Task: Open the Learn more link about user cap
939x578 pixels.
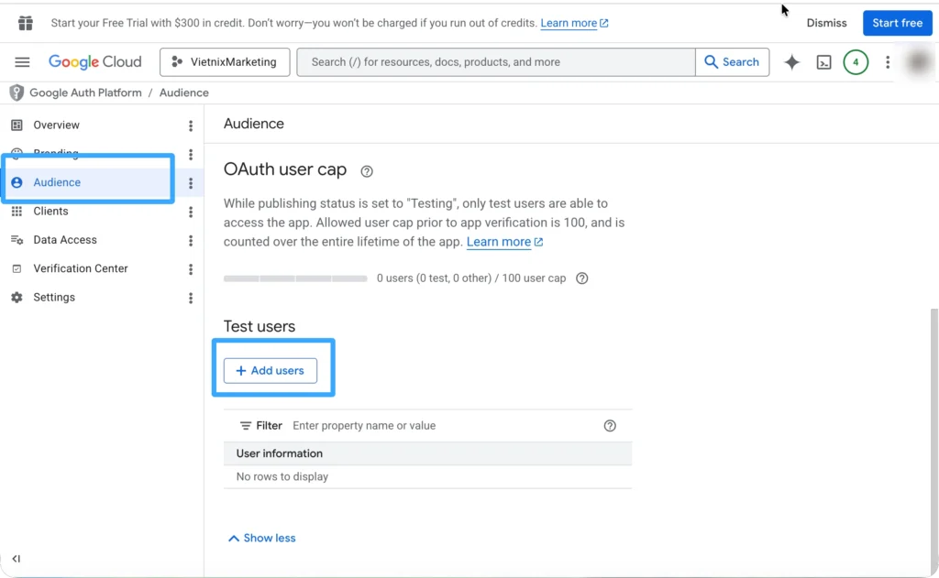Action: coord(499,242)
